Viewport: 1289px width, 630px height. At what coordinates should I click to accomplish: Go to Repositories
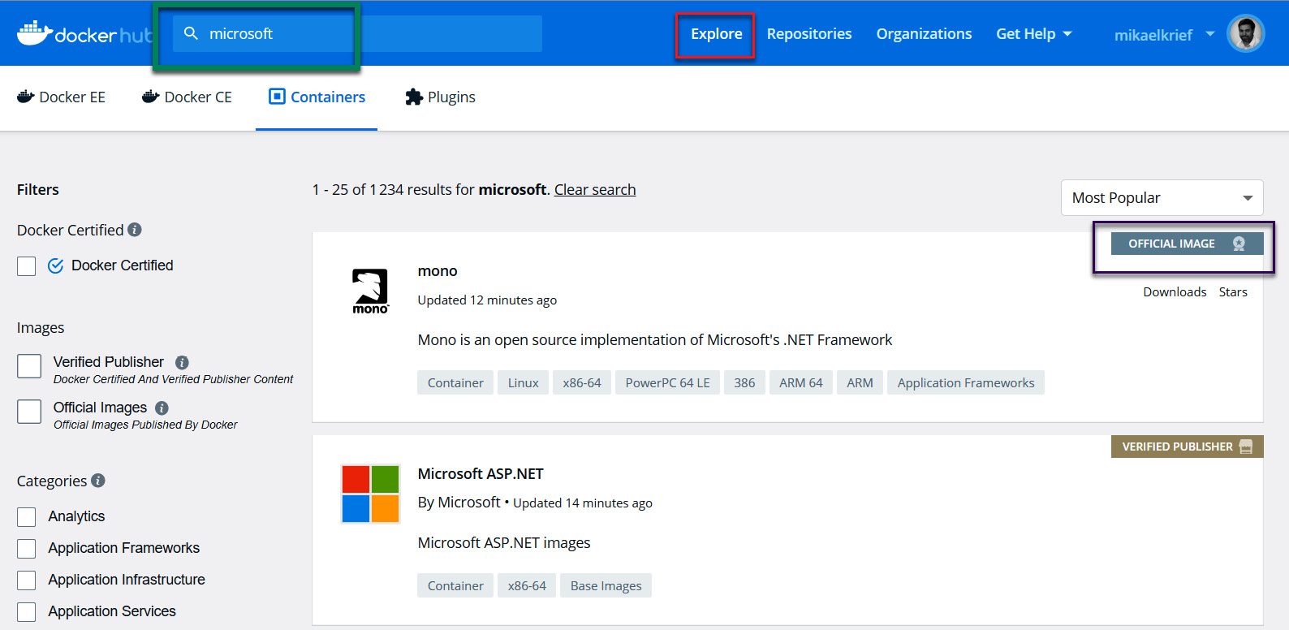pos(809,34)
